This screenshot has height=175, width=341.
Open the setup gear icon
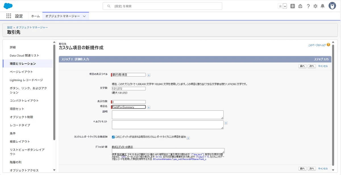315,6
